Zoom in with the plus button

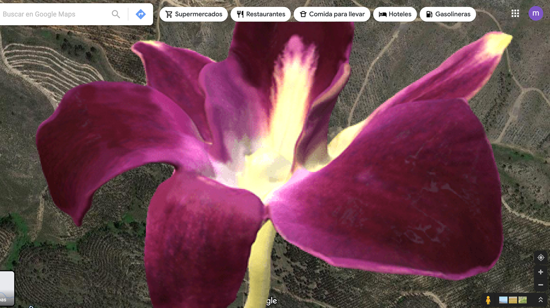[x=541, y=272]
